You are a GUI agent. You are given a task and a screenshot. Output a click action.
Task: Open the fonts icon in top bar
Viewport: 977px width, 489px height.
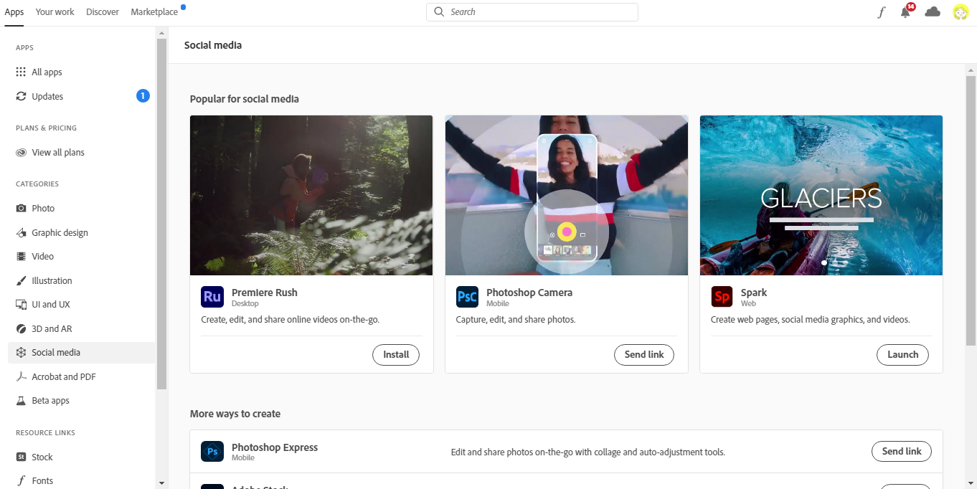(882, 12)
